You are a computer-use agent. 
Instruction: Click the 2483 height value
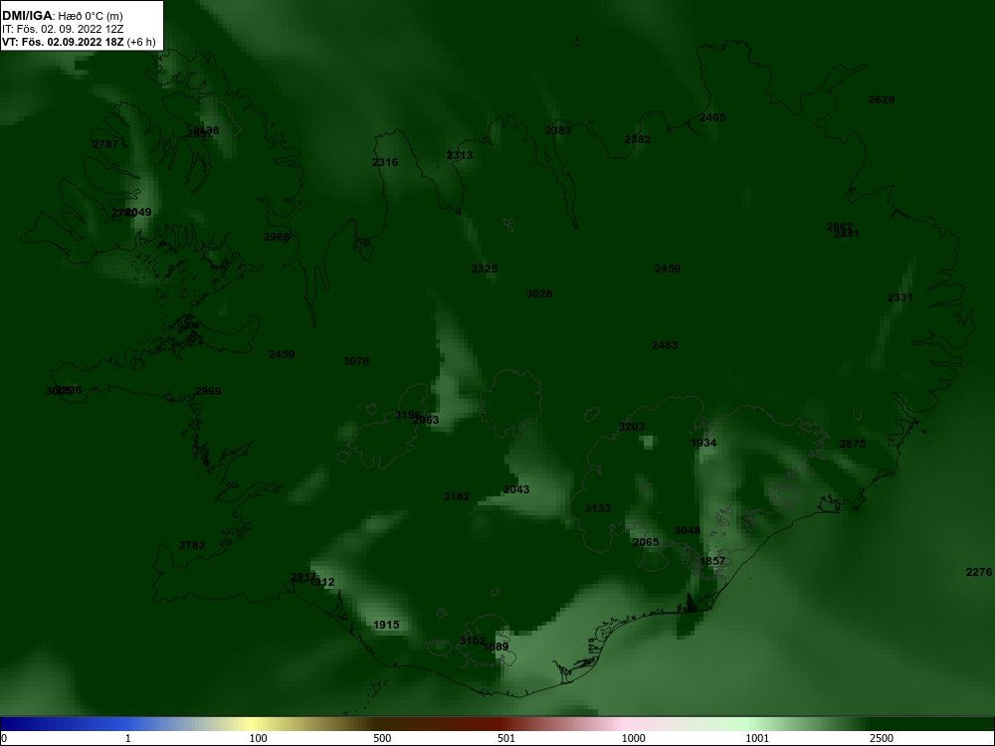click(665, 346)
